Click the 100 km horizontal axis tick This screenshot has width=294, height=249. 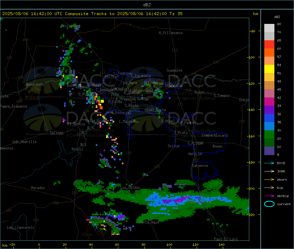(x=169, y=244)
